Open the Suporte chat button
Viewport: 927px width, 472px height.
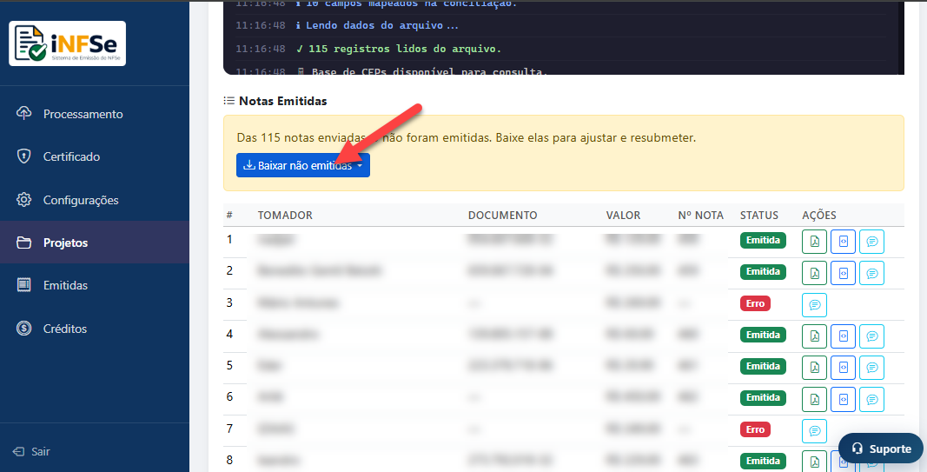pos(880,449)
